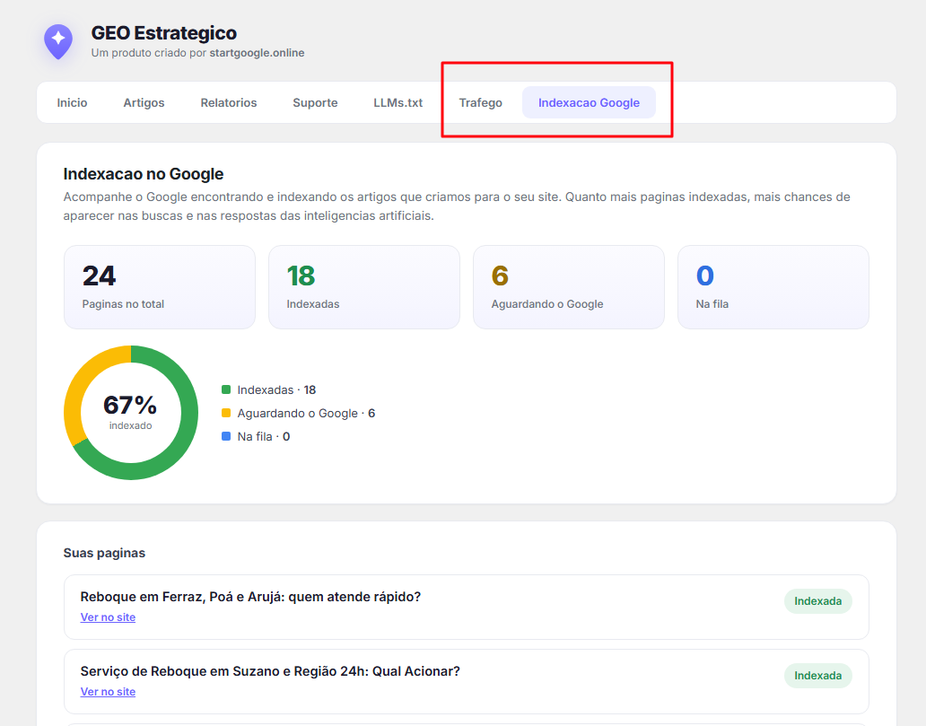Click Indexada badge on Ferraz, Poá e Arujá row
Image resolution: width=926 pixels, height=726 pixels.
coord(818,601)
